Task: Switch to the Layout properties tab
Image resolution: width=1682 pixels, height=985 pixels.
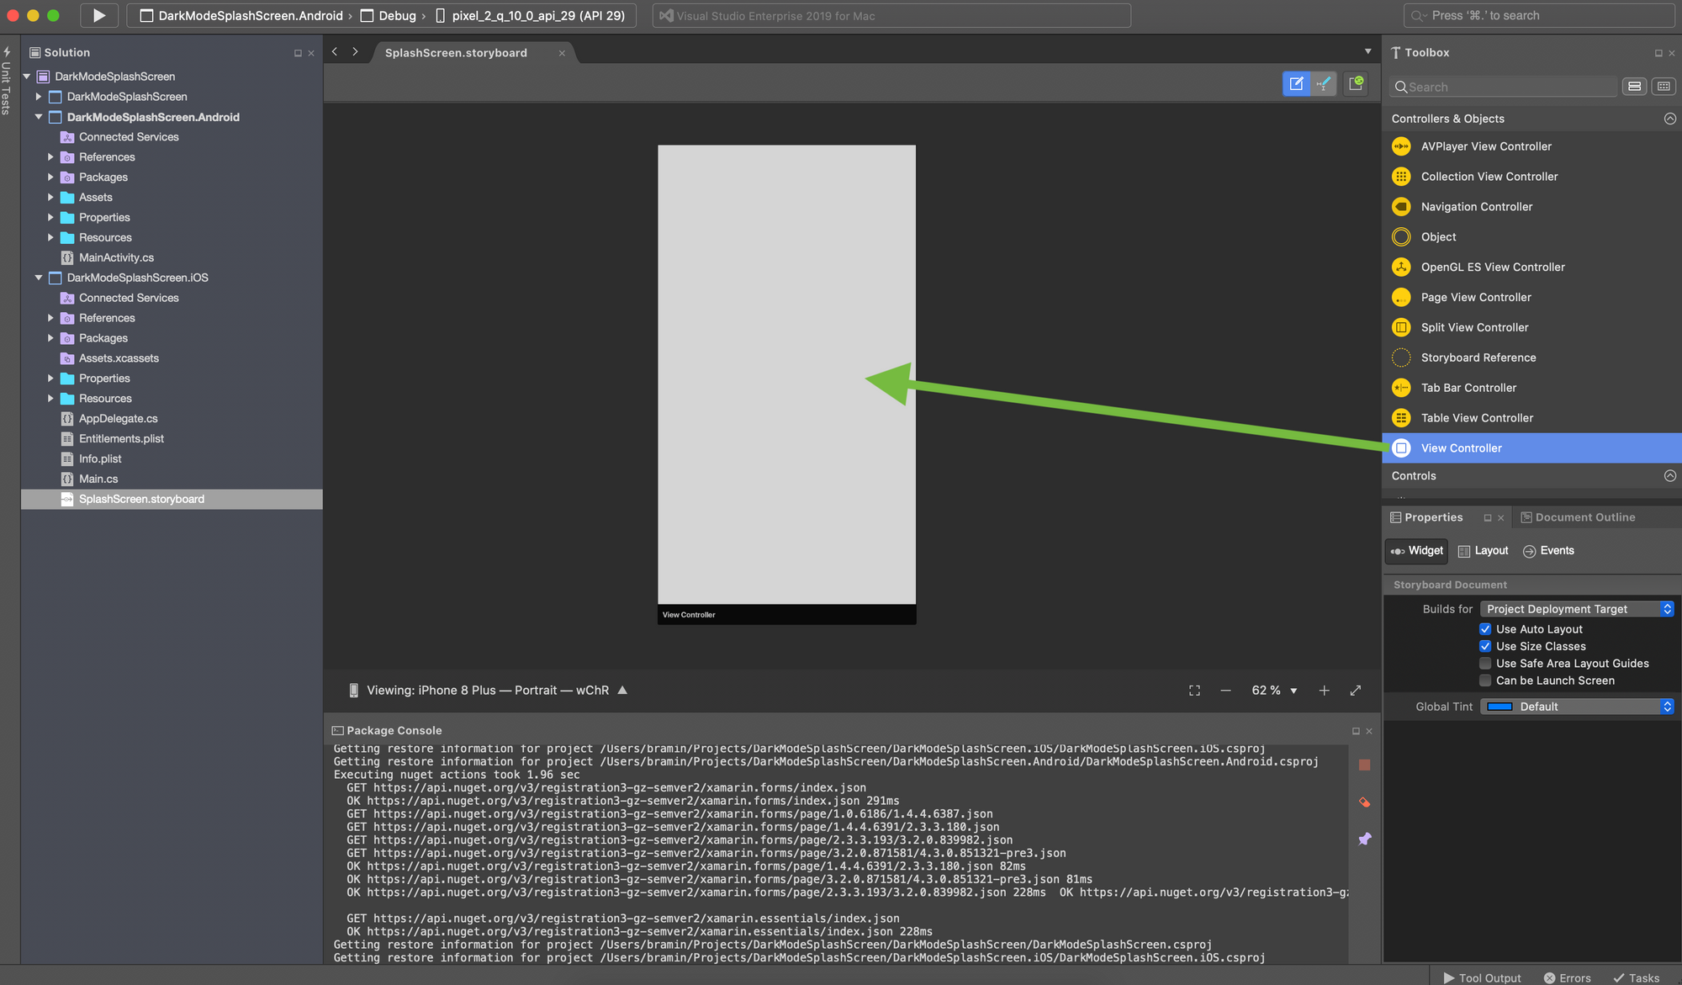Action: (x=1483, y=551)
